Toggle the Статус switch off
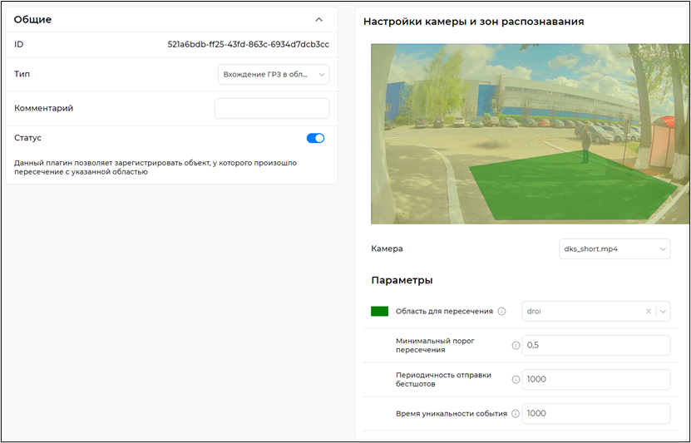The image size is (691, 443). coord(315,138)
